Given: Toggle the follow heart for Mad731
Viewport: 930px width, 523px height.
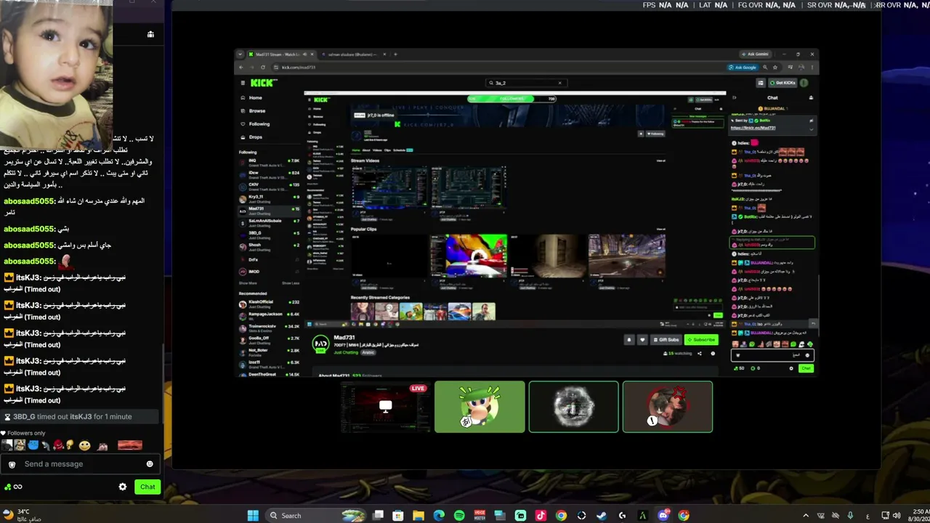Looking at the screenshot, I should (x=642, y=340).
